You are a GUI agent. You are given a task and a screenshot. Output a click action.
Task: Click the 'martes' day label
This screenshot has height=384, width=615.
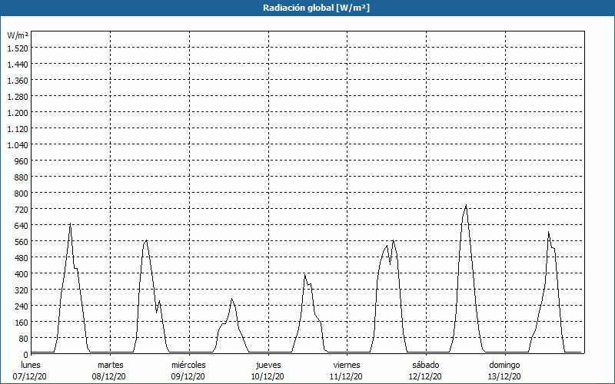[110, 365]
